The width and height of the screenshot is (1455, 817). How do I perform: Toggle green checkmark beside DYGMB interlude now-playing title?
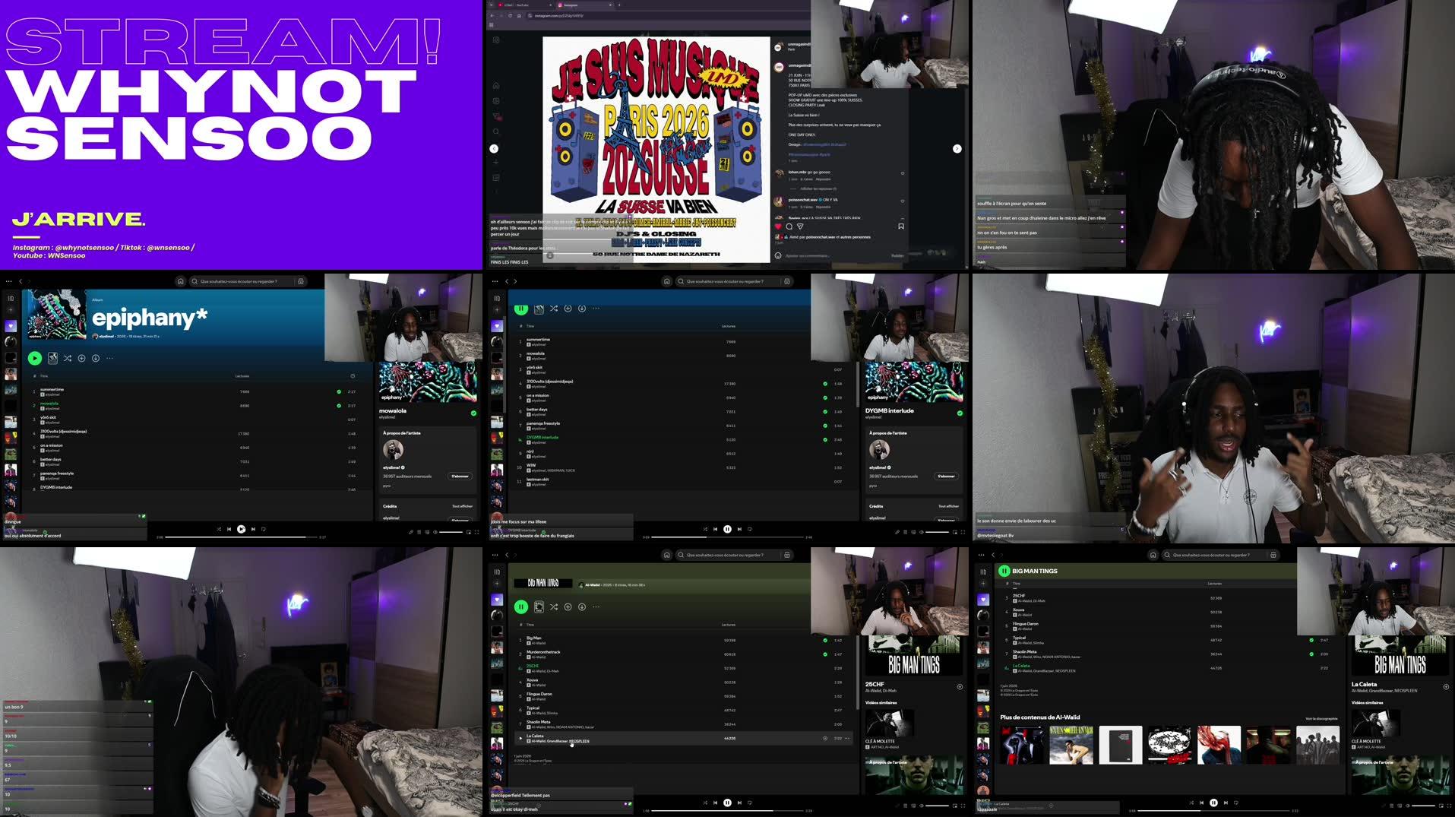click(960, 413)
